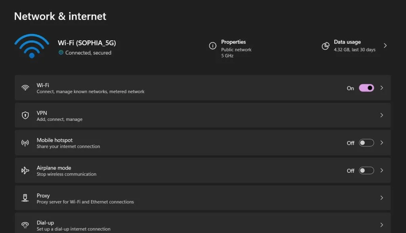Enable the Mobile hotspot toggle
Screen dimensions: 406x233
(x=366, y=143)
